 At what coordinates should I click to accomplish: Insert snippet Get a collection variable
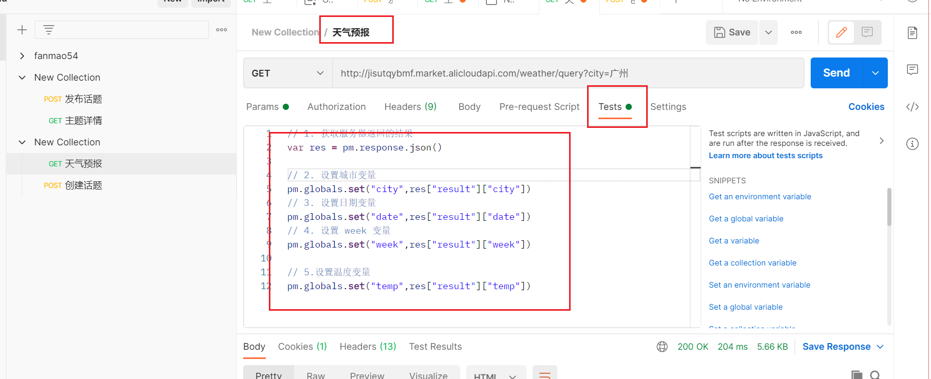[753, 263]
